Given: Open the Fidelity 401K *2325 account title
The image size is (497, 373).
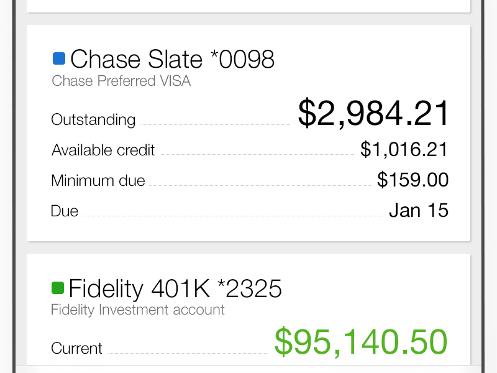Looking at the screenshot, I should [175, 289].
